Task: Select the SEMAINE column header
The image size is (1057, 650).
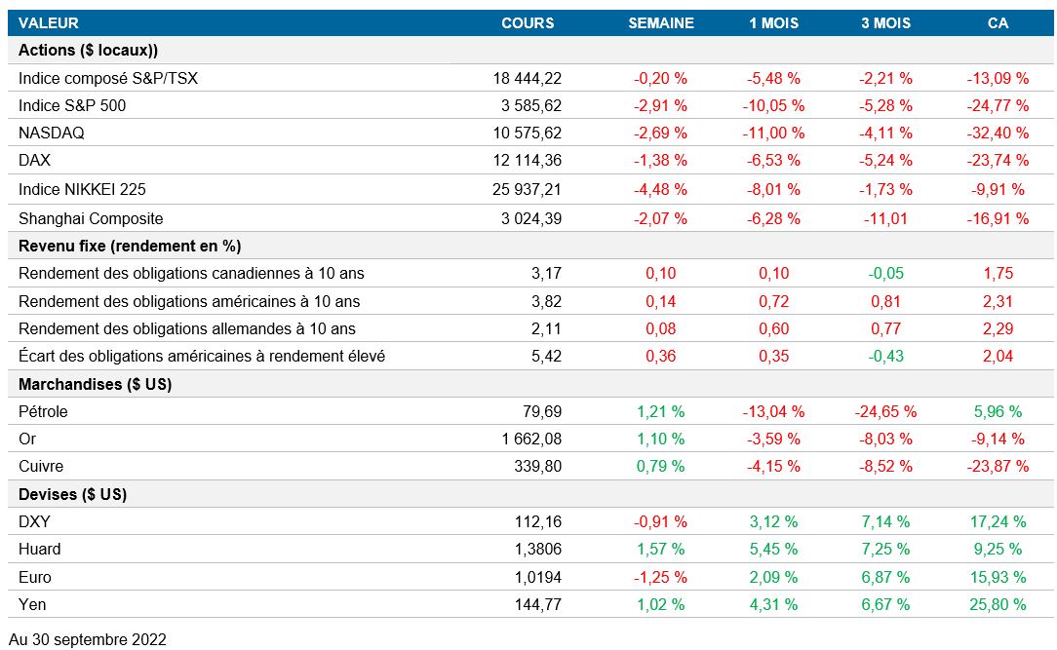Action: [x=660, y=22]
